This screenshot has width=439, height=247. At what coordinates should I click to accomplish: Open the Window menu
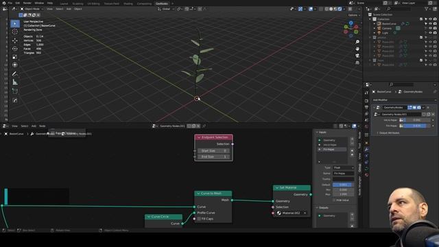(39, 3)
